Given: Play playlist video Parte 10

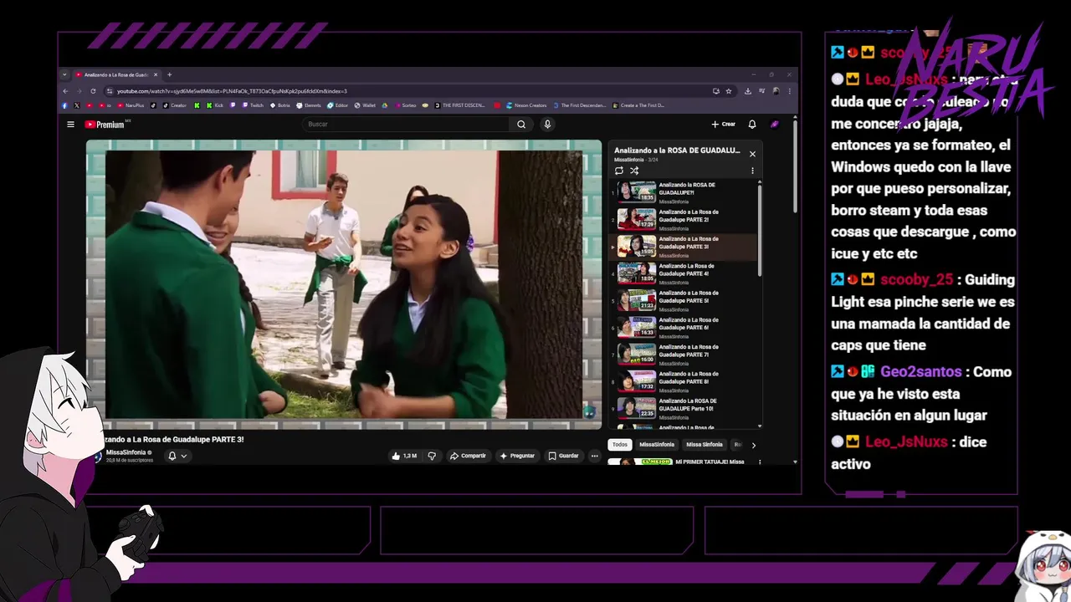Looking at the screenshot, I should 684,408.
